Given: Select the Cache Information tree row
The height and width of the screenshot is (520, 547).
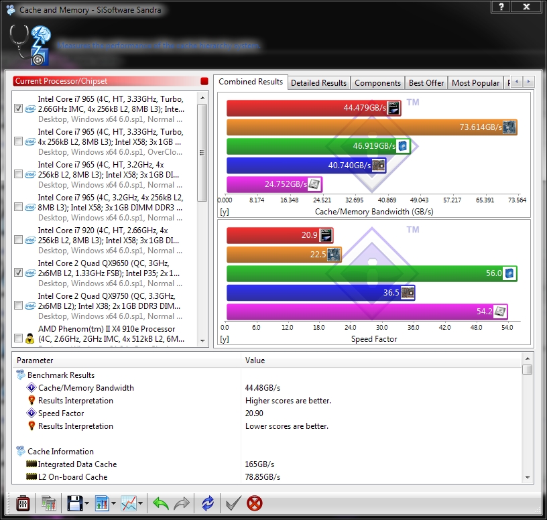Looking at the screenshot, I should click(60, 451).
